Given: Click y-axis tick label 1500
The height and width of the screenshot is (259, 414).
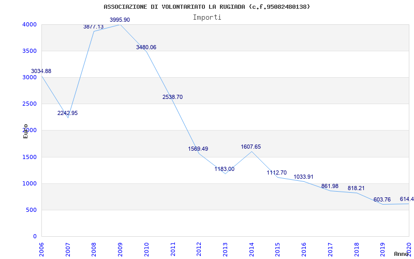Looking at the screenshot, I should pyautogui.click(x=29, y=157).
